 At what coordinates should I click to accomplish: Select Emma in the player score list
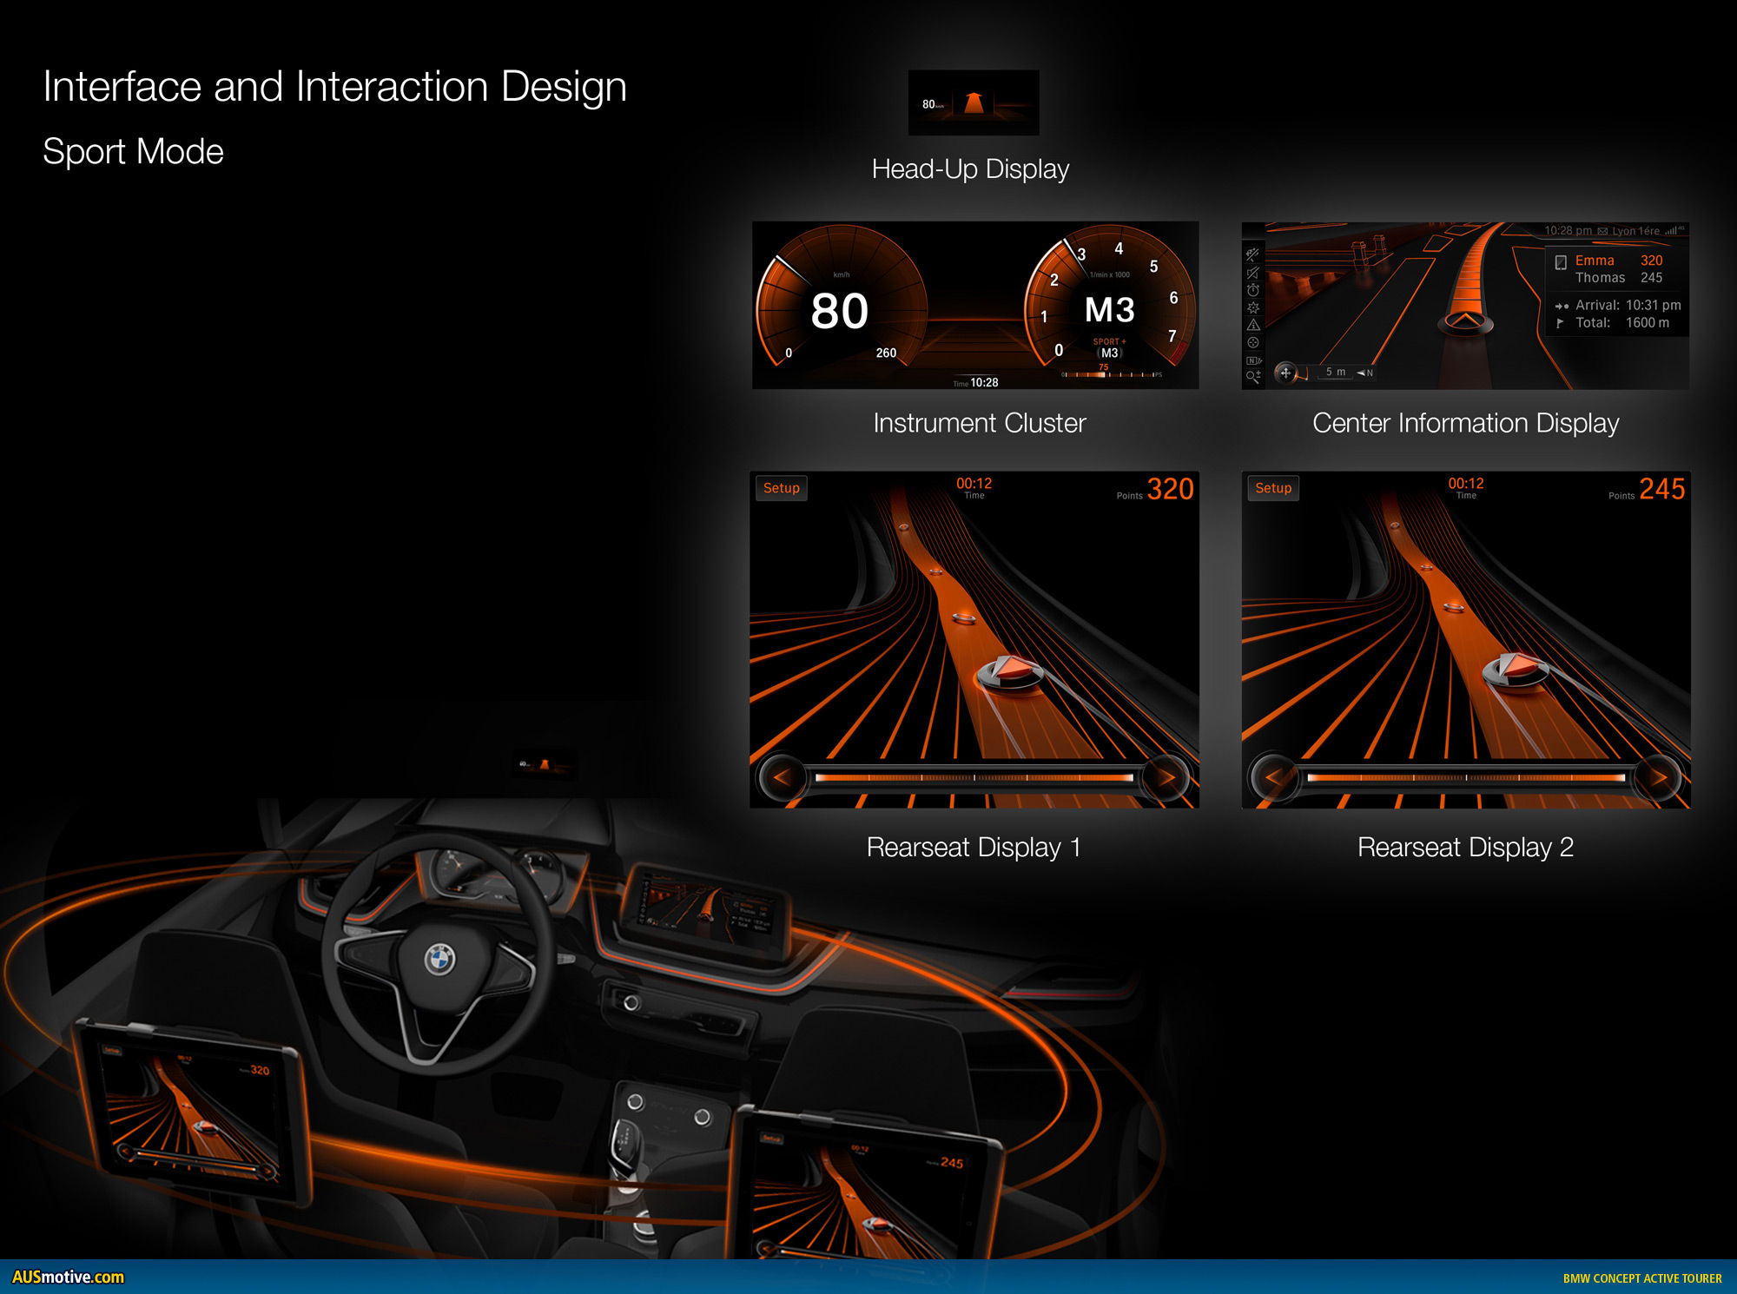tap(1595, 261)
